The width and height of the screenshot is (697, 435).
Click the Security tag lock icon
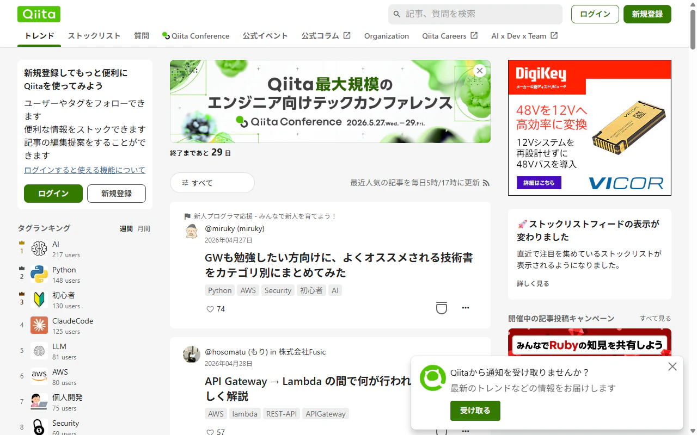coord(39,427)
